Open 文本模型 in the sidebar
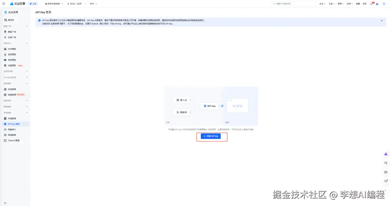Screen dimensions: 391x206 (x=10, y=49)
